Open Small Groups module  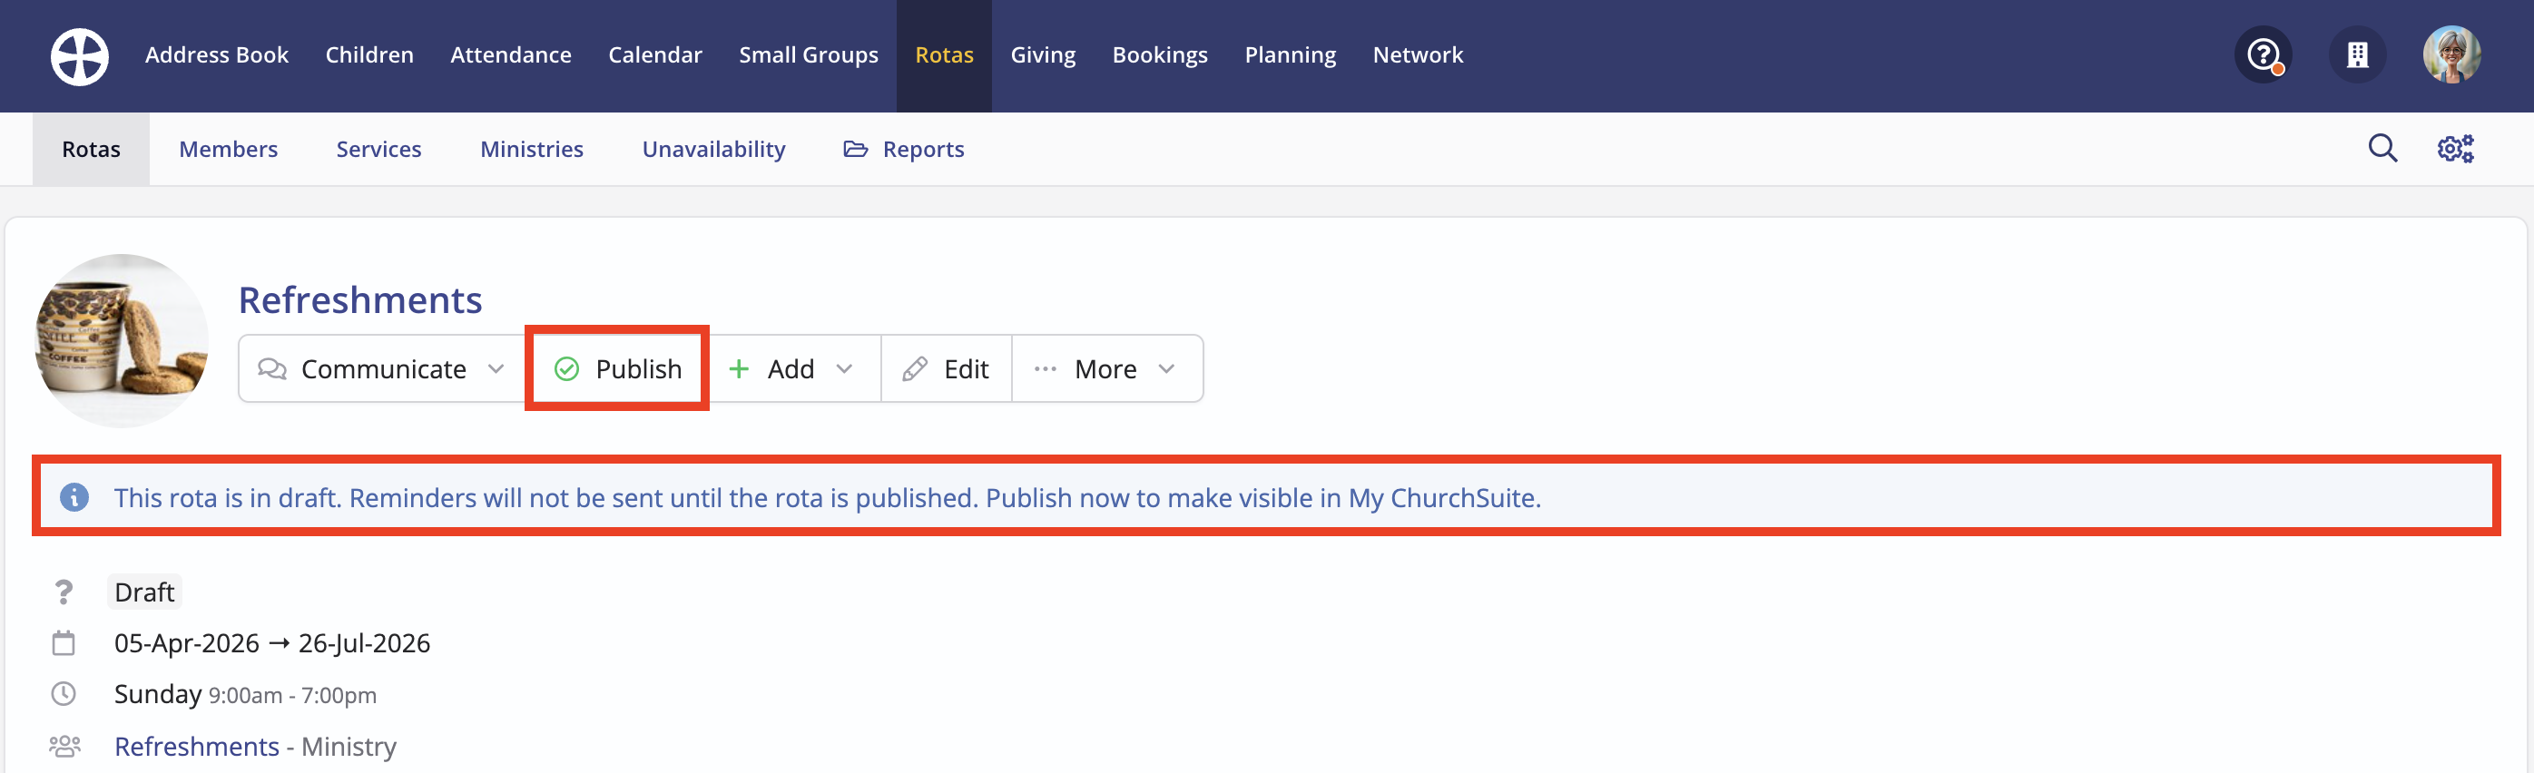pos(809,55)
